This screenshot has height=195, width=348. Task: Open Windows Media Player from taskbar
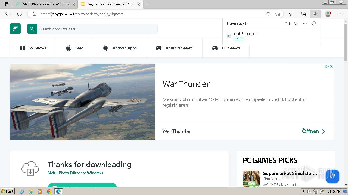(40, 191)
